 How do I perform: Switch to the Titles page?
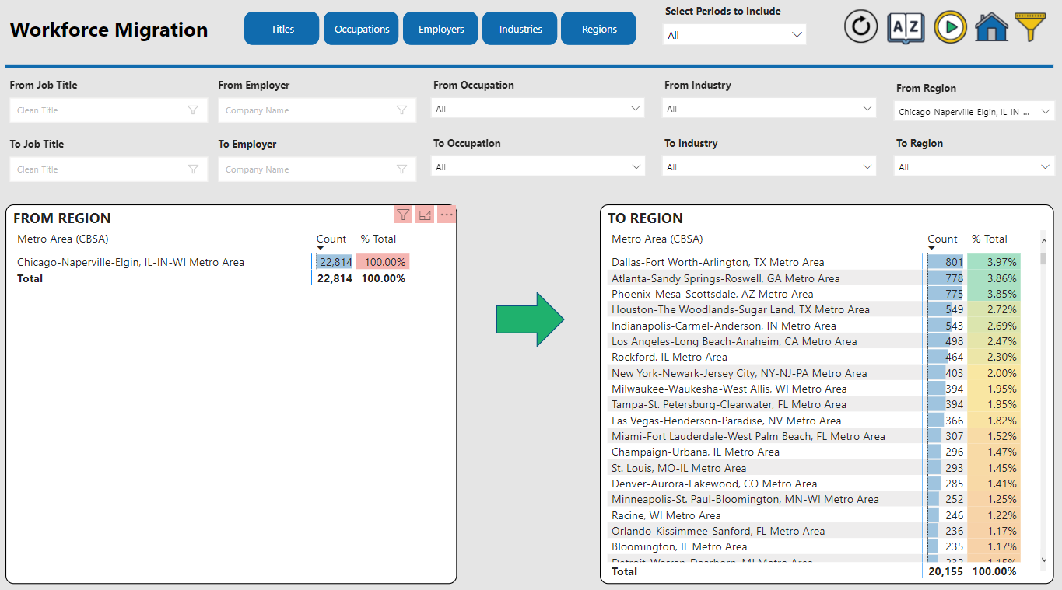pos(282,29)
